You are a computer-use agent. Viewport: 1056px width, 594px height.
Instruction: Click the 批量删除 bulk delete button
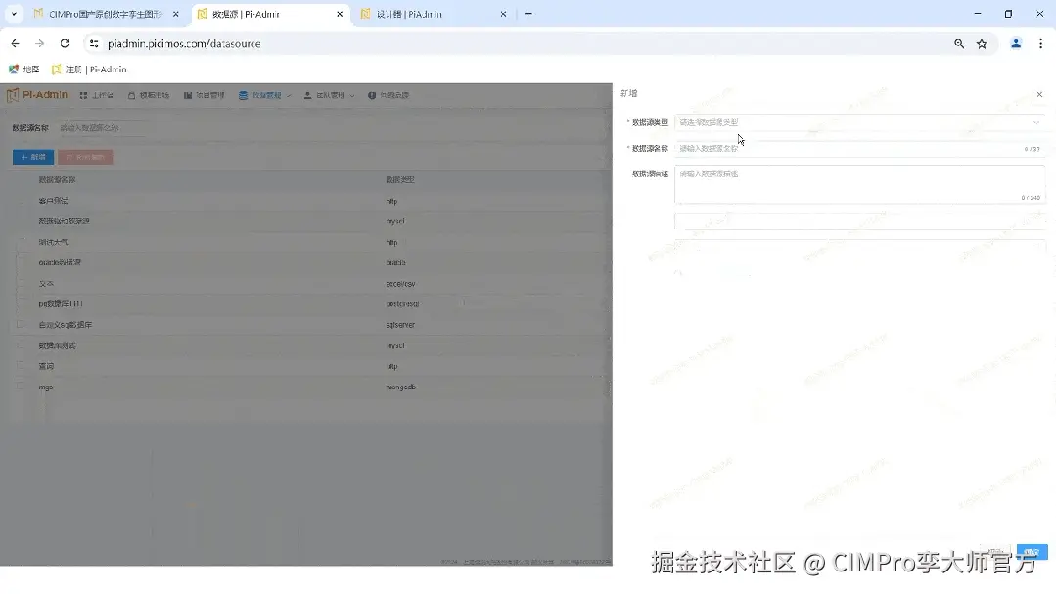88,156
